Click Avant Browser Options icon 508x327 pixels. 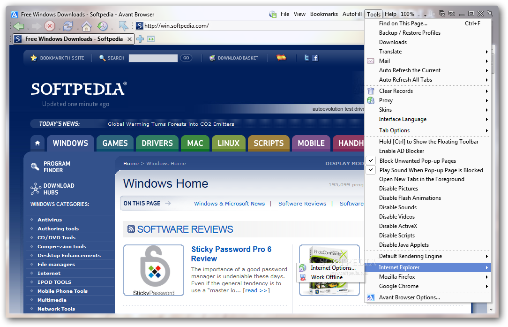coord(371,297)
